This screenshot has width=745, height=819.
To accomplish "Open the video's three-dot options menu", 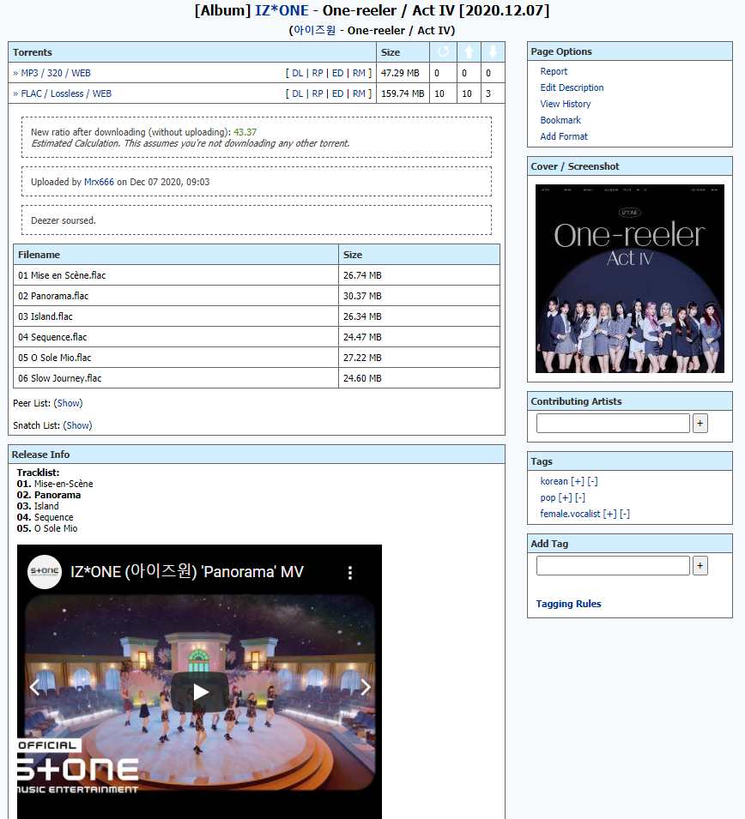I will [349, 573].
